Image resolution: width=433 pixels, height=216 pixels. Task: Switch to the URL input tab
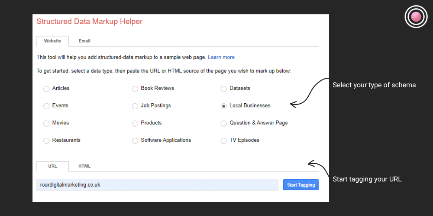(52, 166)
